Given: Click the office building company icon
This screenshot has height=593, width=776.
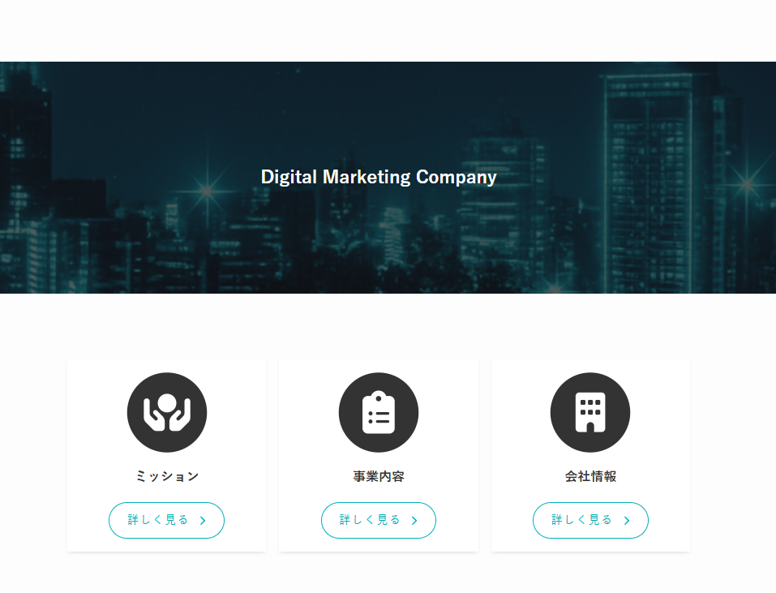Looking at the screenshot, I should (590, 412).
